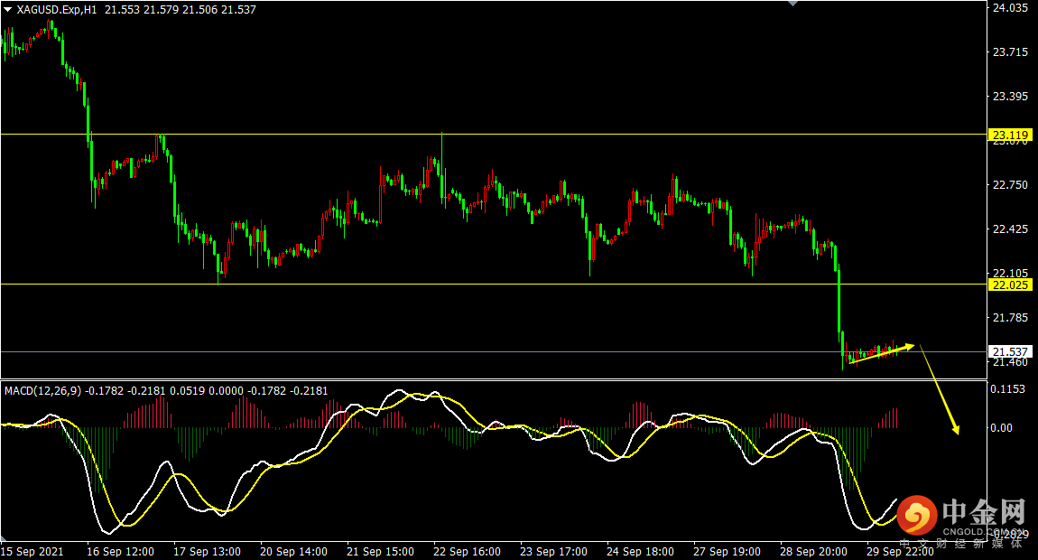The width and height of the screenshot is (1038, 560).
Task: Click the 21.785 price axis label
Action: 1009,318
